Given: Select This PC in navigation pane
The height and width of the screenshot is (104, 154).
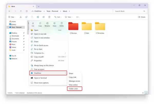Looking at the screenshot, I should (x=13, y=56).
